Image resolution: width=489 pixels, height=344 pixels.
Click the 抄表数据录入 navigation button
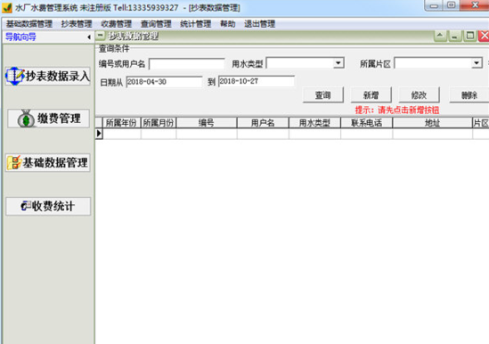(48, 76)
